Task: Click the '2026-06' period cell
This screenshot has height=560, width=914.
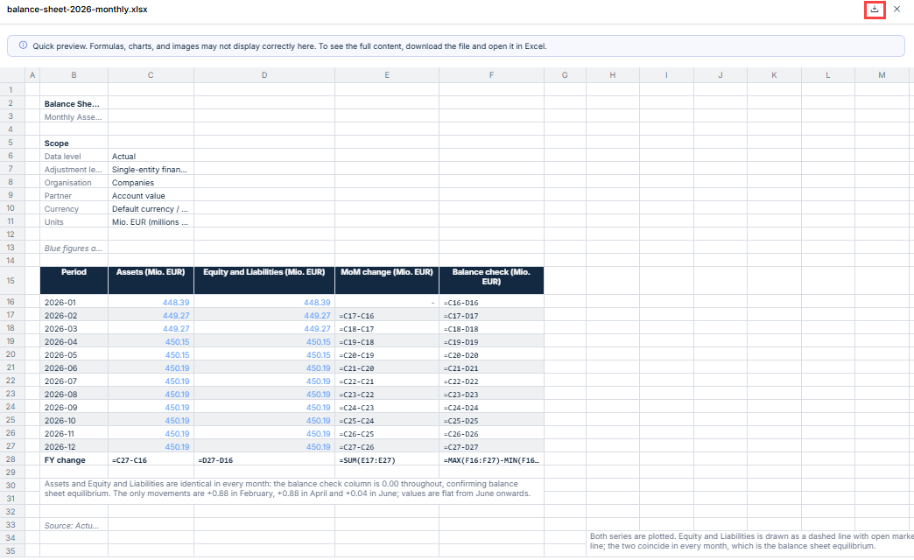Action: click(x=74, y=367)
